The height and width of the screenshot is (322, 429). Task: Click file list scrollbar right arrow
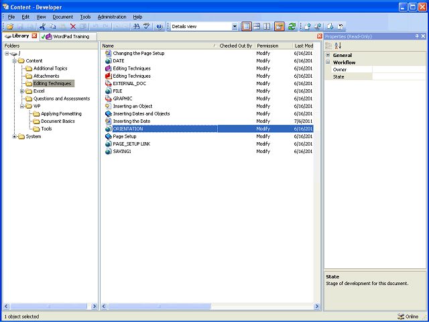(x=317, y=306)
